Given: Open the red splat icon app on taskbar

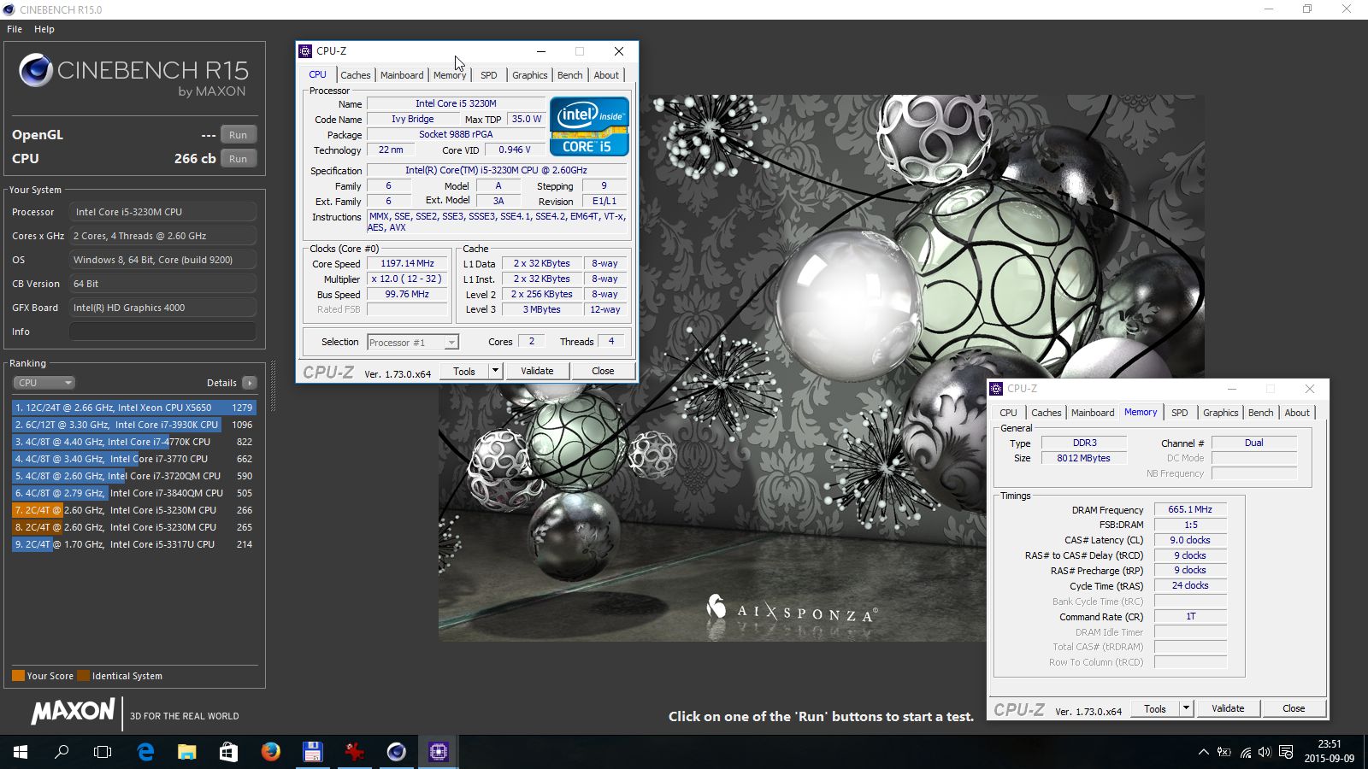Looking at the screenshot, I should click(354, 752).
